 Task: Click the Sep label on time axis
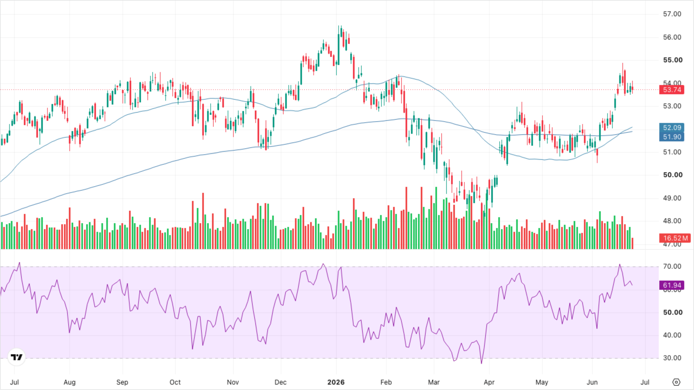(122, 382)
